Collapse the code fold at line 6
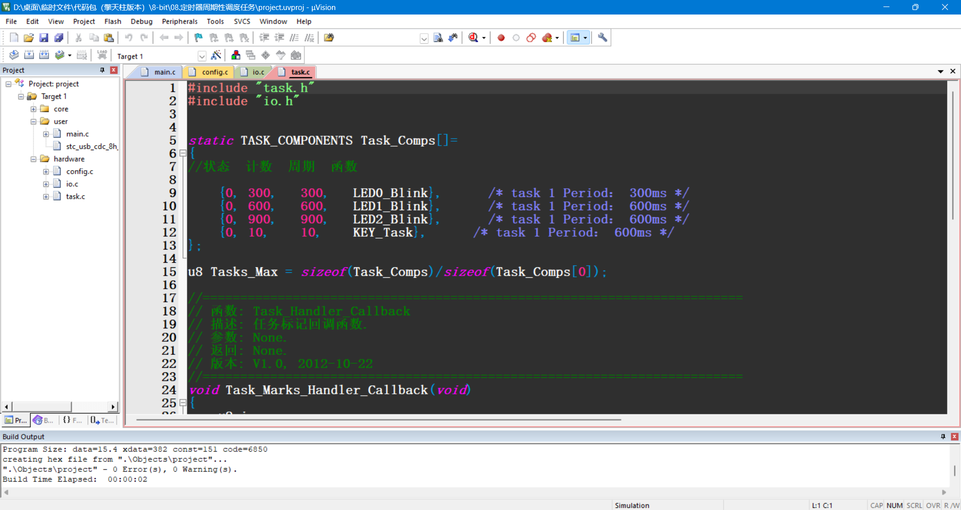 (x=183, y=153)
